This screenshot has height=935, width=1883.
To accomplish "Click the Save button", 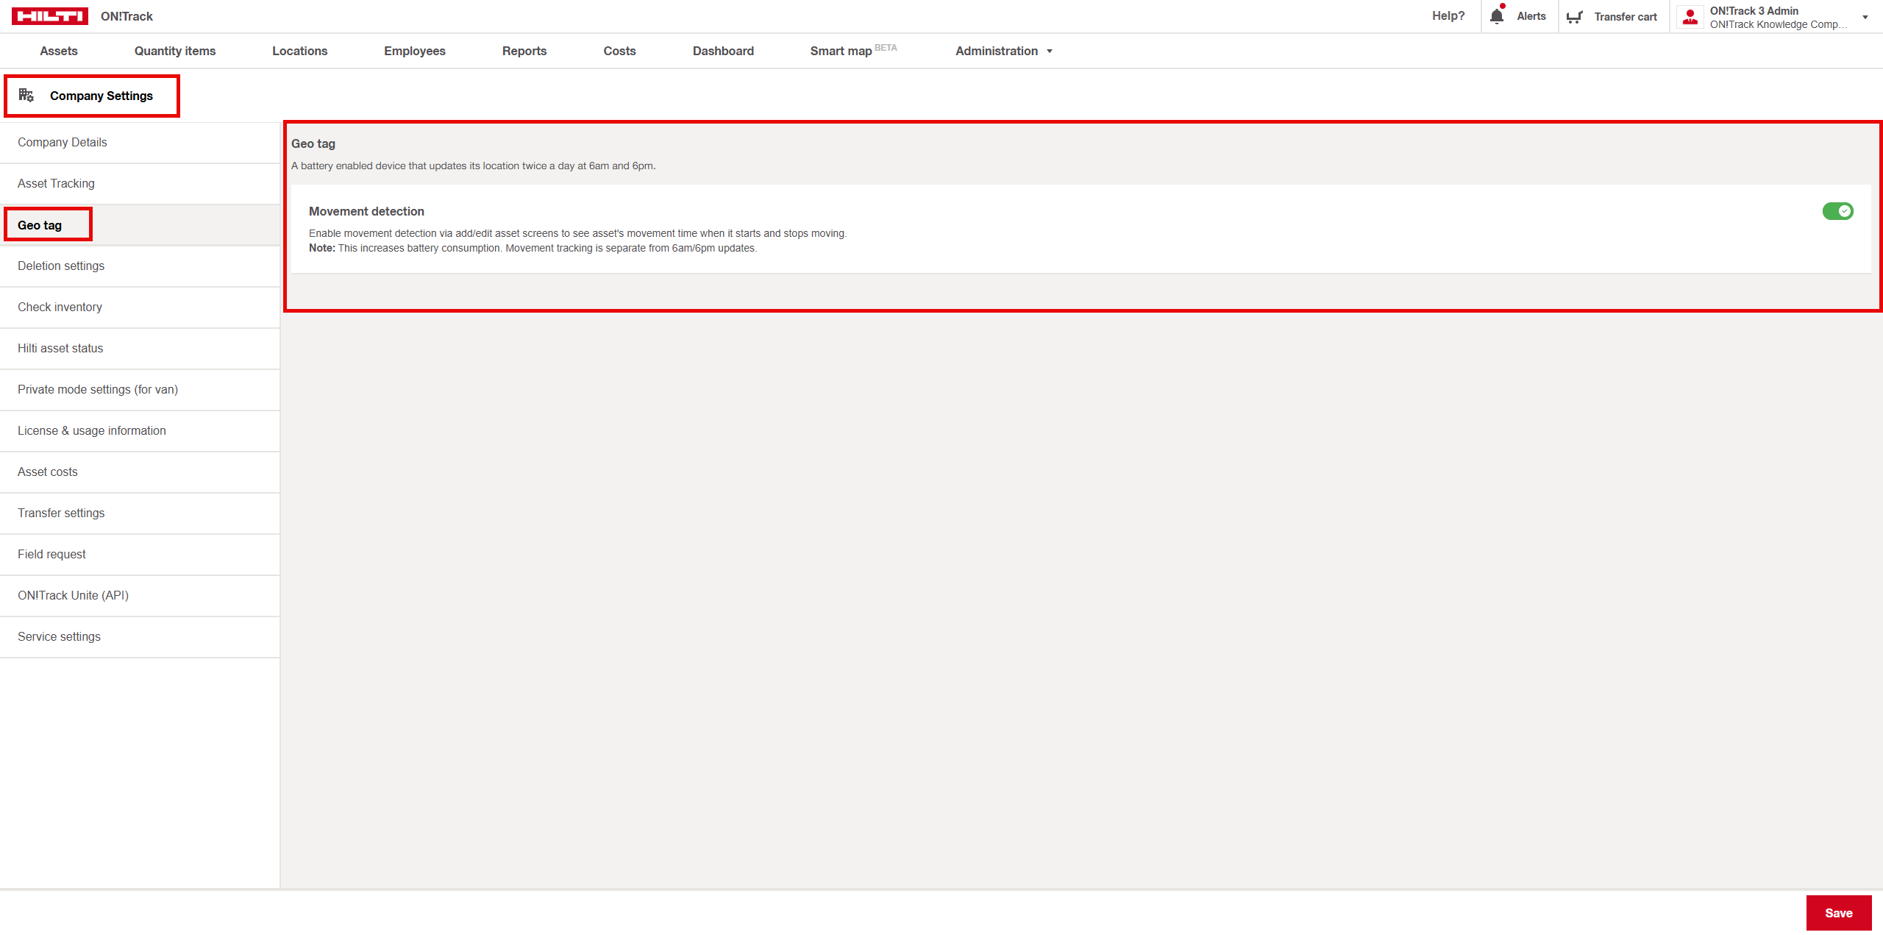I will pos(1838,913).
